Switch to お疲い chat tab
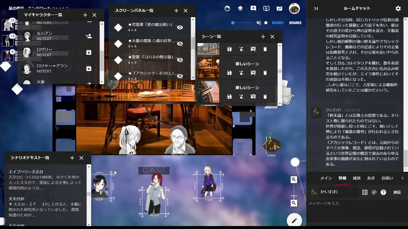The height and width of the screenshot is (229, 408). point(387,178)
